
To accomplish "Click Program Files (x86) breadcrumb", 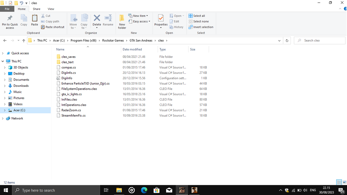I will (x=84, y=41).
